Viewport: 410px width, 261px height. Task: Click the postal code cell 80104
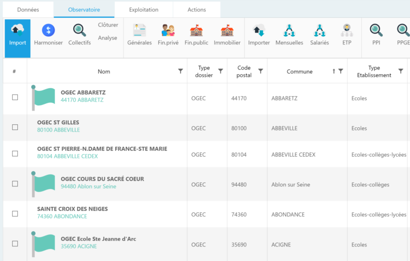pos(239,155)
